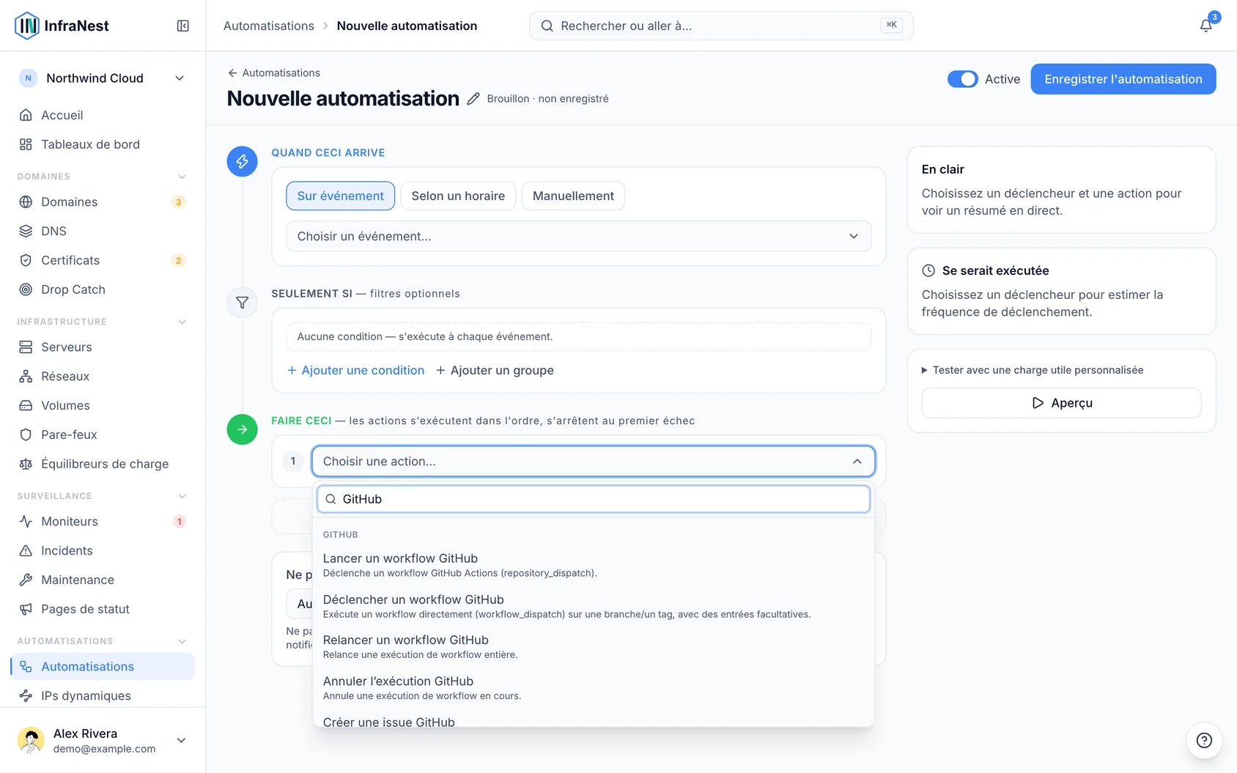Select the Manuellement trigger type
The image size is (1237, 773).
573,196
